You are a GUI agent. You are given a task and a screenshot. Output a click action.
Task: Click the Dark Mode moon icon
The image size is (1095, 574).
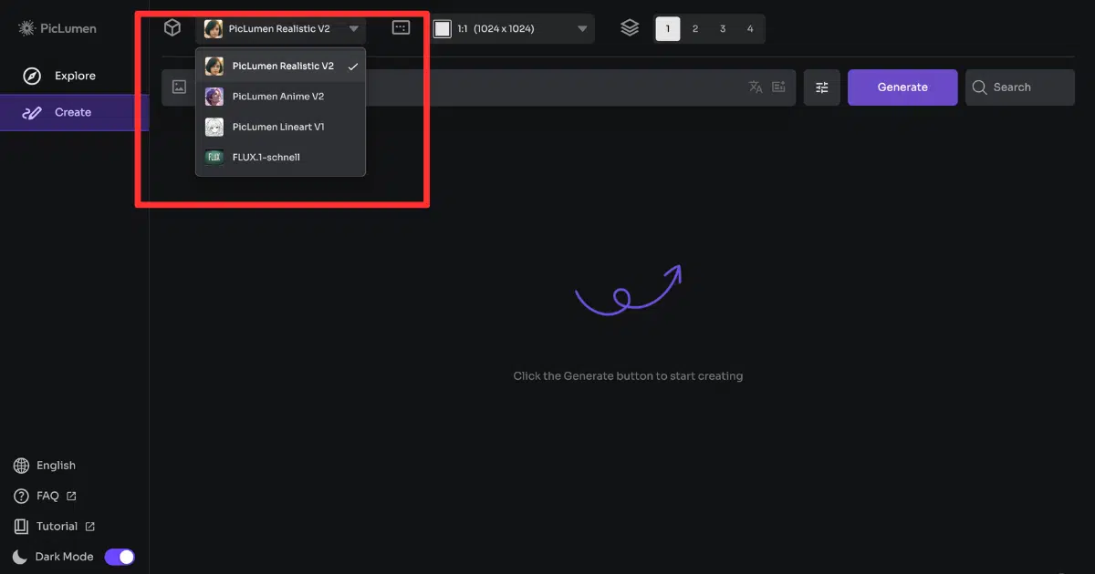(x=20, y=557)
